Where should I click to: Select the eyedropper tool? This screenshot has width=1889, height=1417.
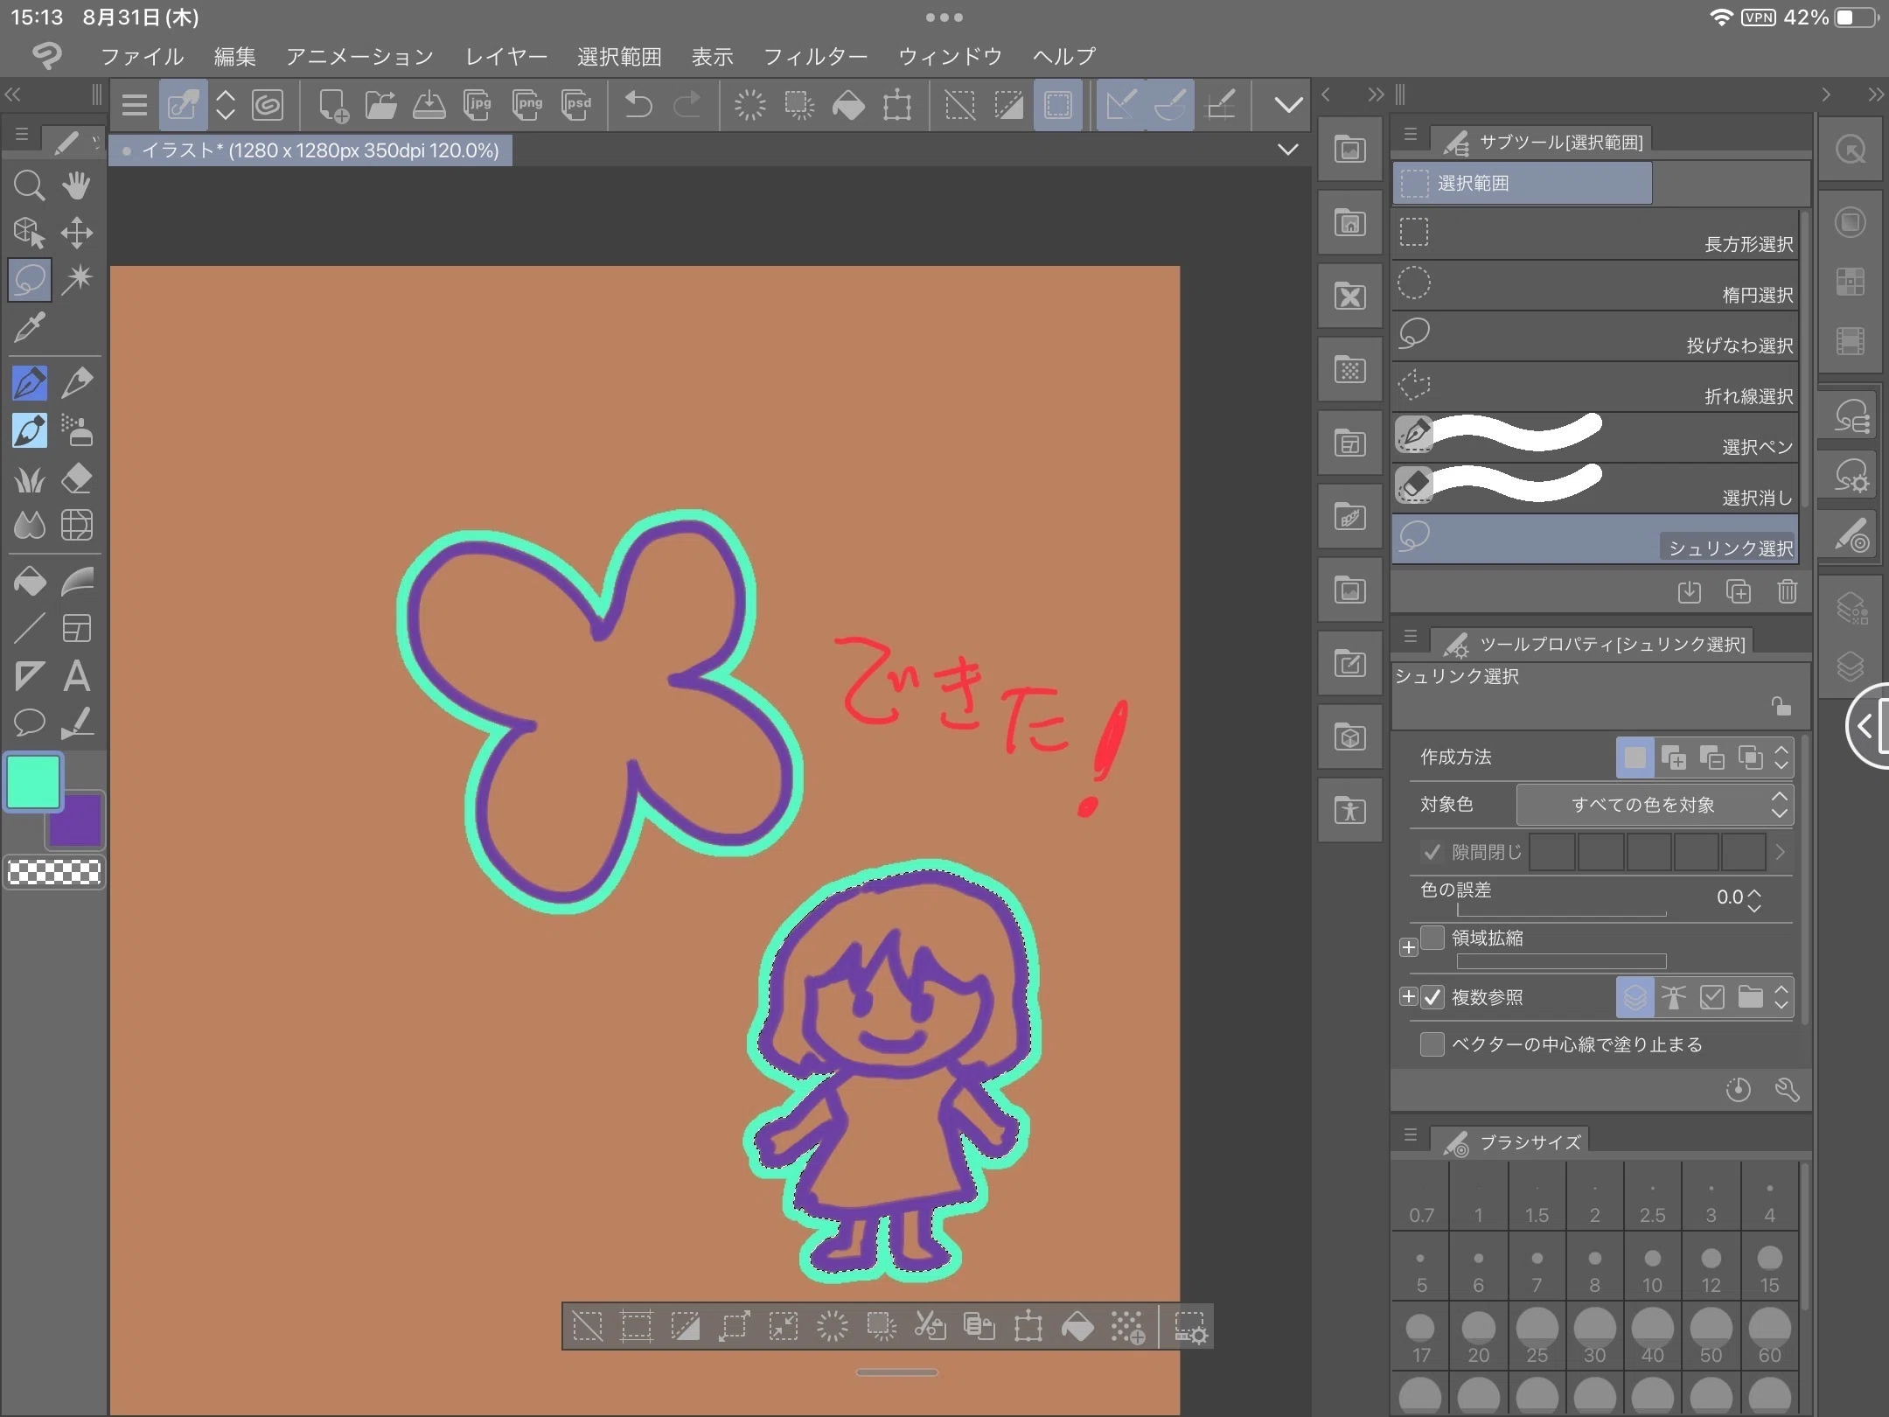click(x=29, y=328)
